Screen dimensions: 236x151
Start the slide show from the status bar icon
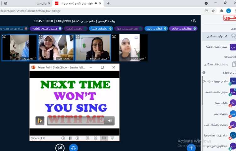tap(112, 138)
